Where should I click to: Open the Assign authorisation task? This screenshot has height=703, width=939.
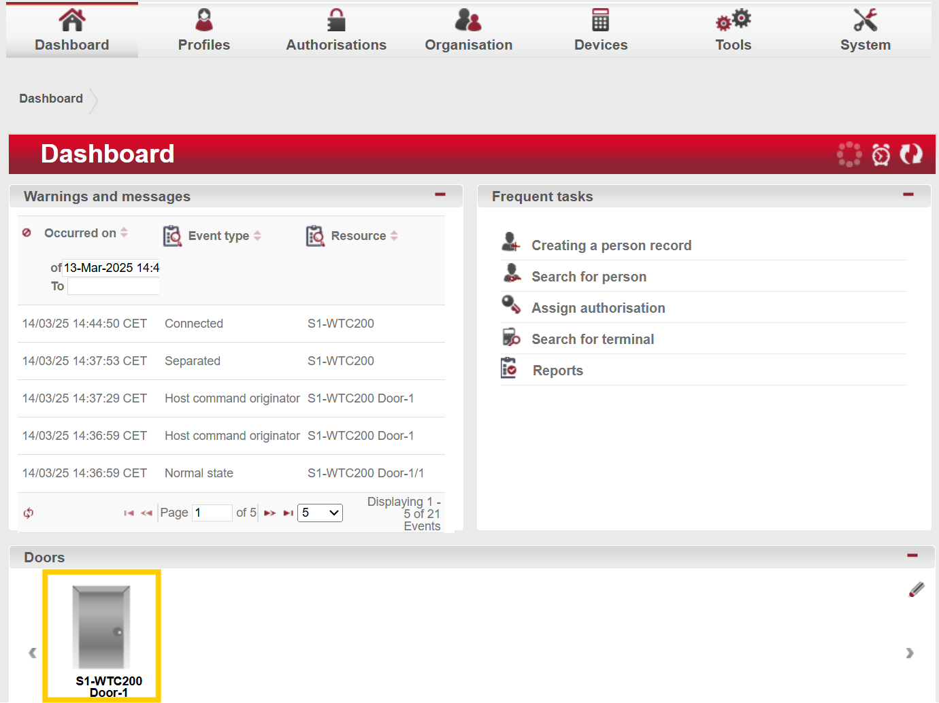pyautogui.click(x=597, y=308)
